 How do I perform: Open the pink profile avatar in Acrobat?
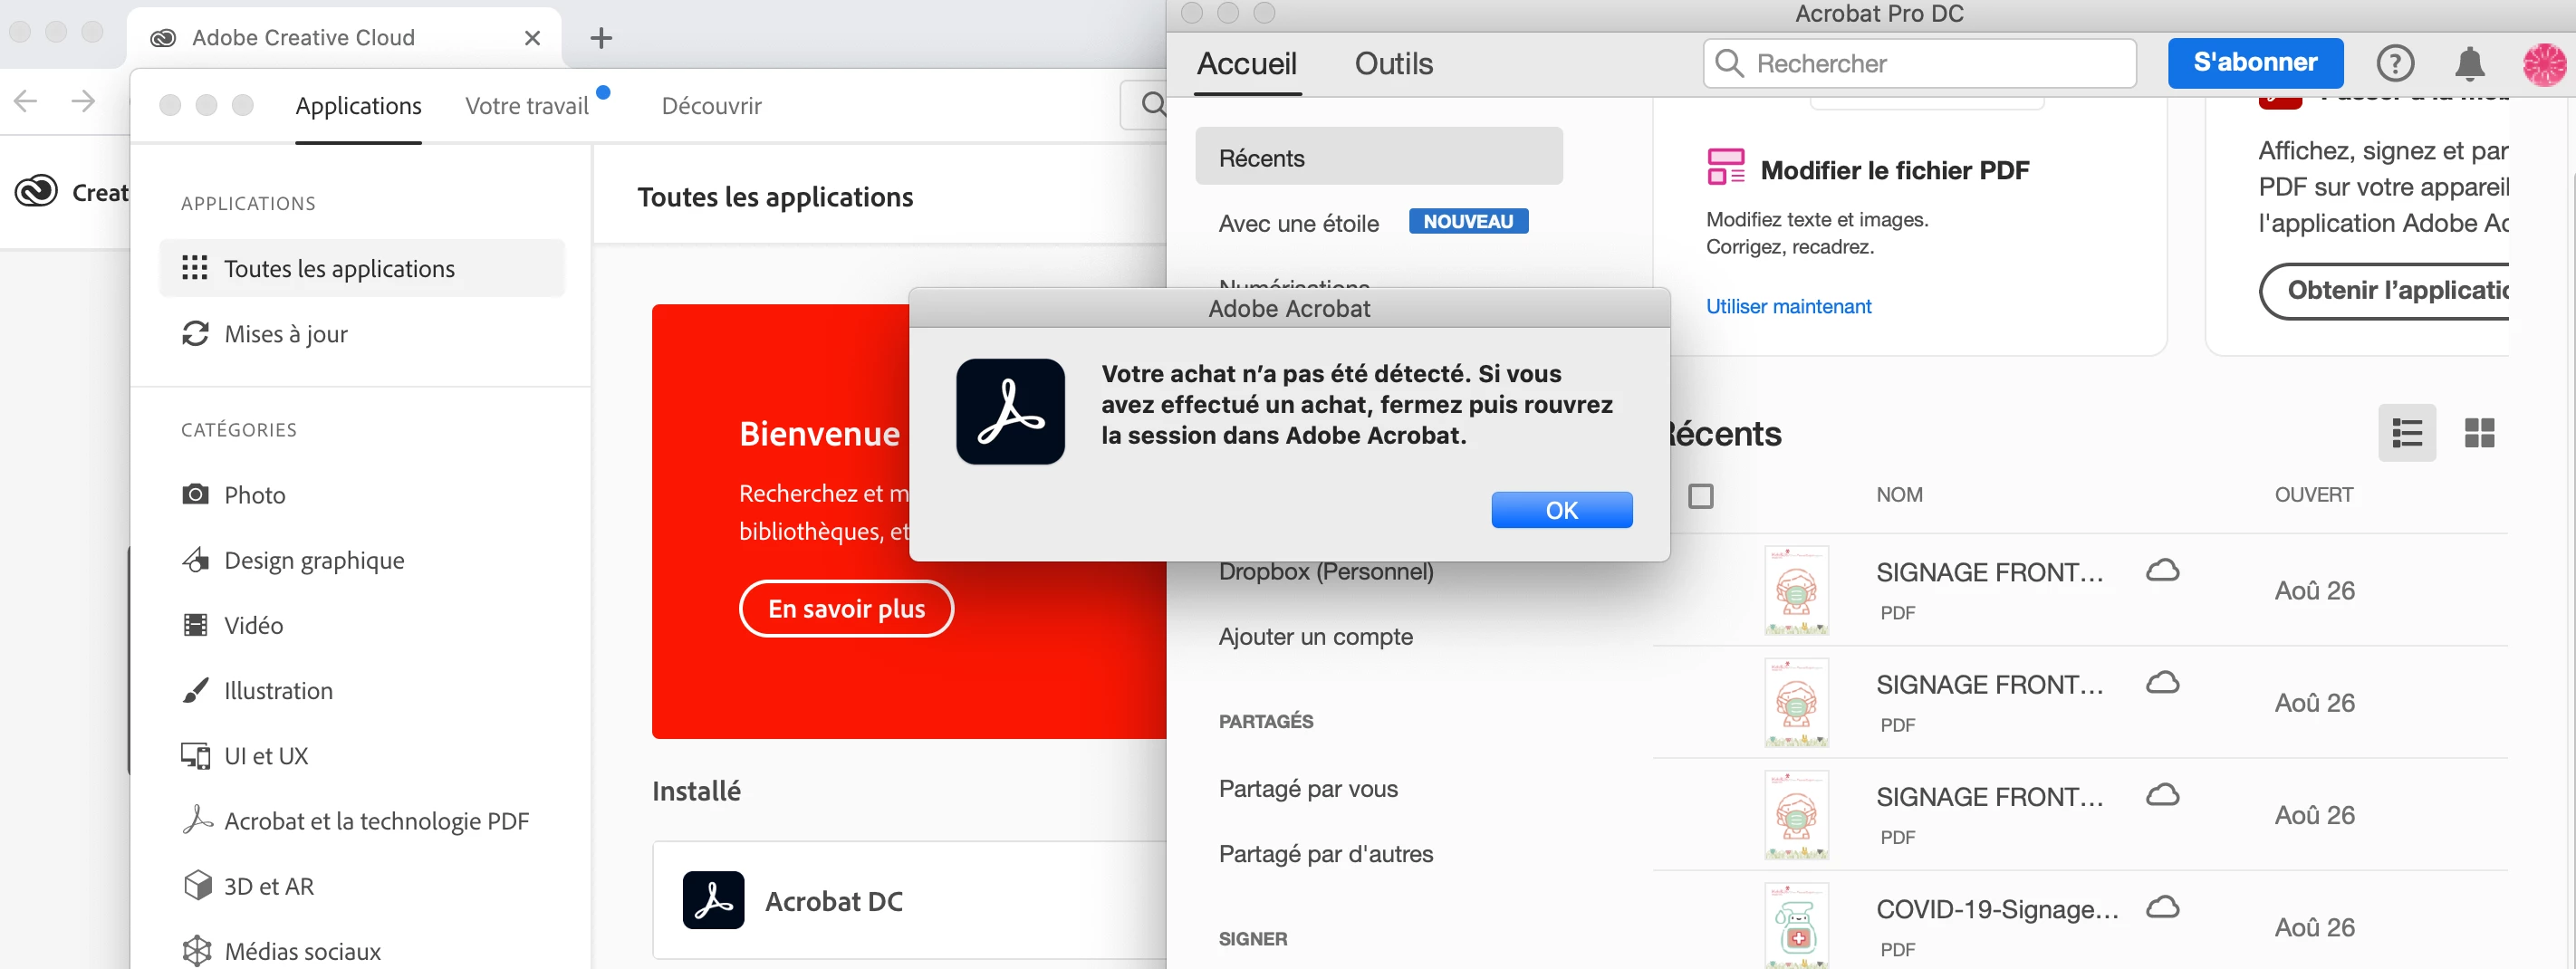(2544, 64)
